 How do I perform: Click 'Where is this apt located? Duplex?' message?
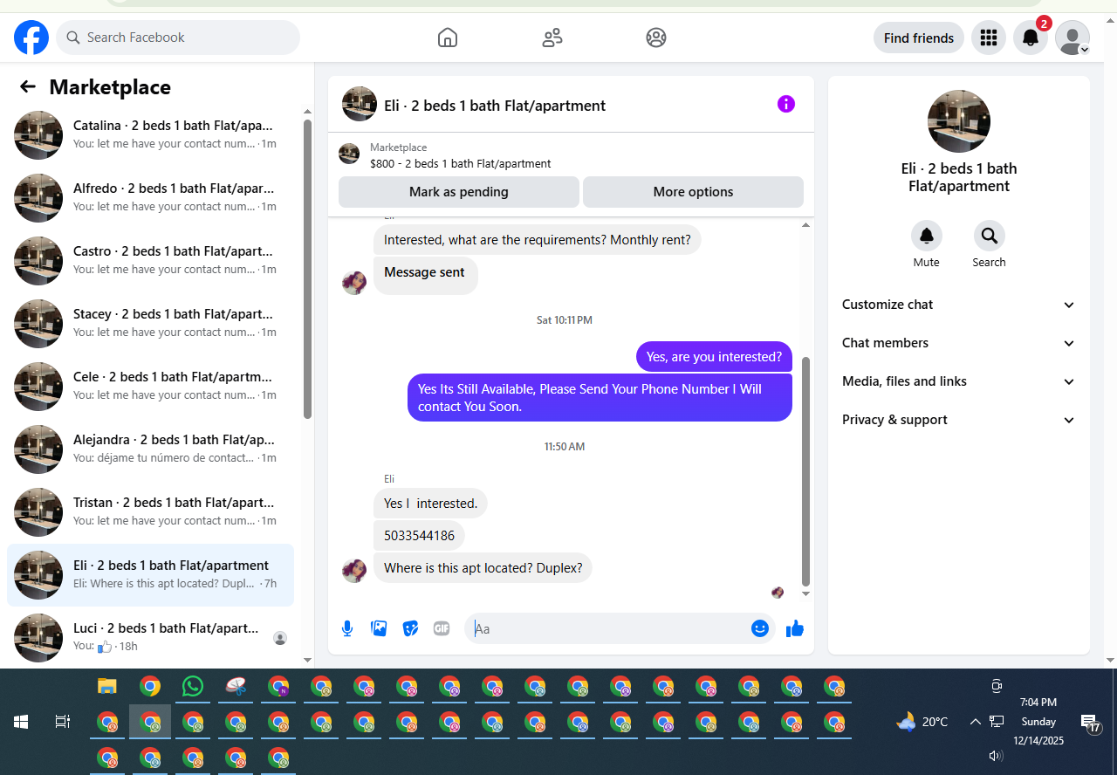pos(483,568)
